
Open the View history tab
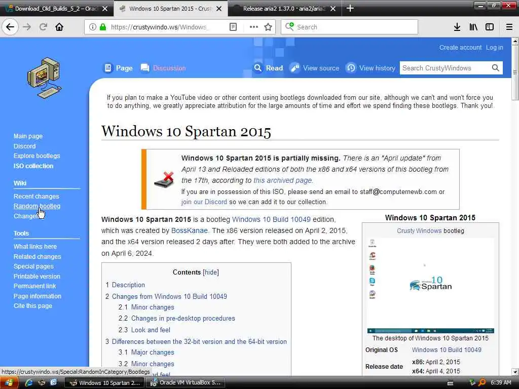tap(370, 68)
